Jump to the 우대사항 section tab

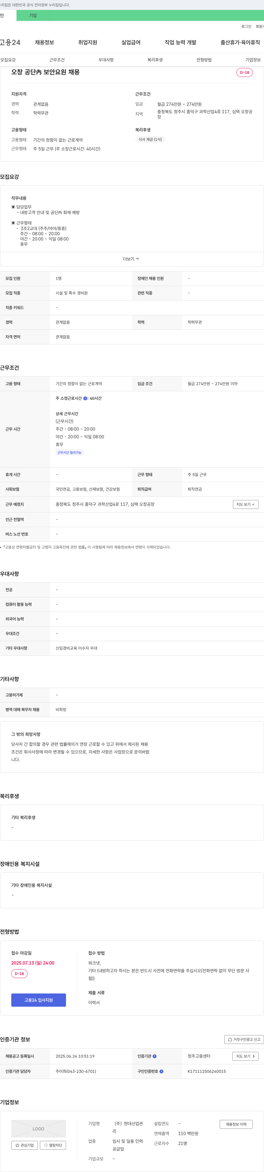click(x=106, y=60)
